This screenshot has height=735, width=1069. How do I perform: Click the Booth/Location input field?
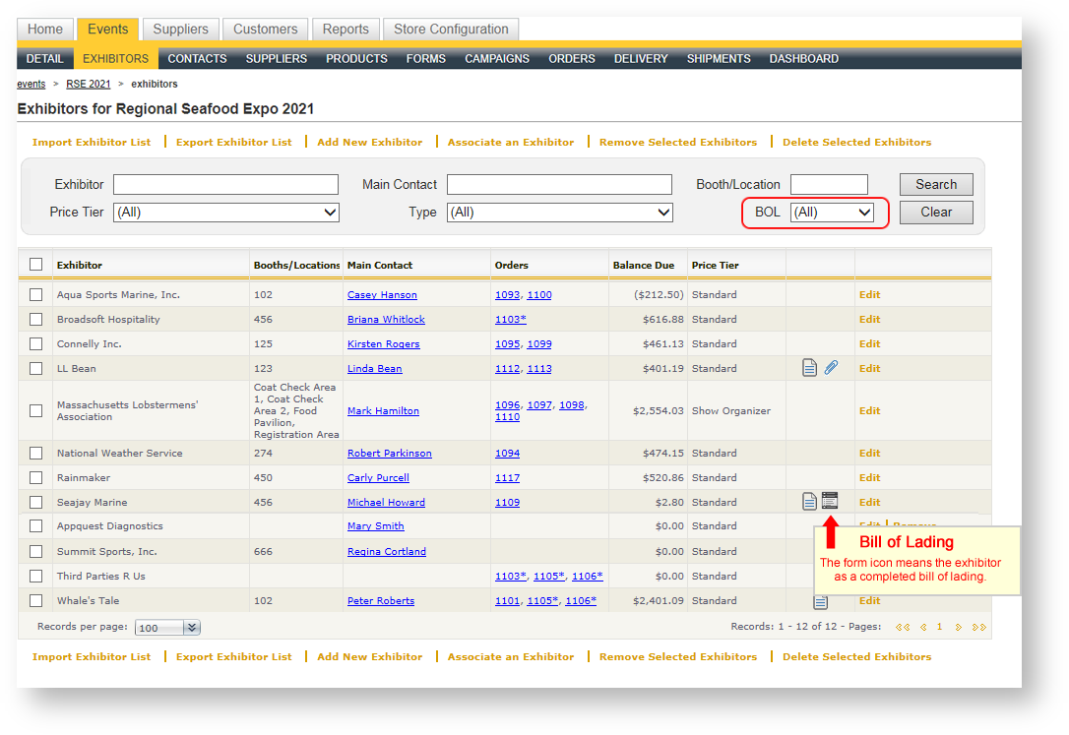pyautogui.click(x=829, y=184)
